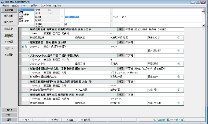208x124 pixels.
Task: Click note field reading 移転したようです 現在確認中
Action: (159, 69)
